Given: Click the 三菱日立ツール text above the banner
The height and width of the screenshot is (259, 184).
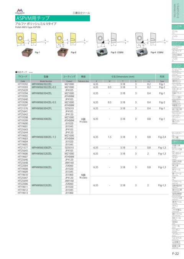Looking at the screenshot, I should point(81,13).
